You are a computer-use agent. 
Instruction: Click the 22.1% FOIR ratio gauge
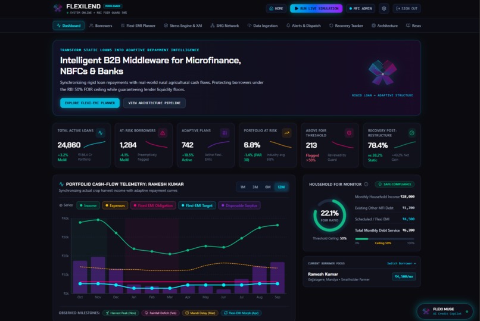(330, 216)
